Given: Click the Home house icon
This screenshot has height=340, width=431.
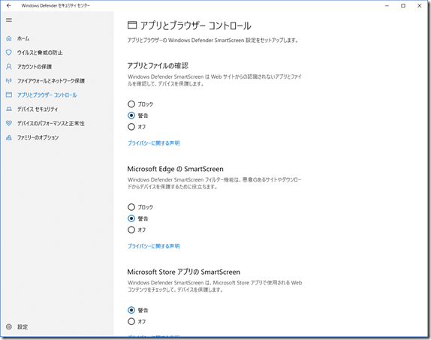Looking at the screenshot, I should click(9, 38).
